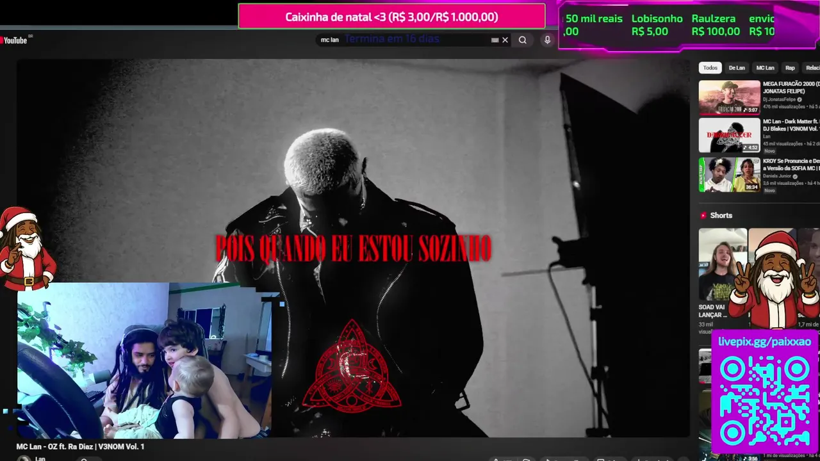Click the search magnifier button
The image size is (820, 461).
tap(523, 40)
